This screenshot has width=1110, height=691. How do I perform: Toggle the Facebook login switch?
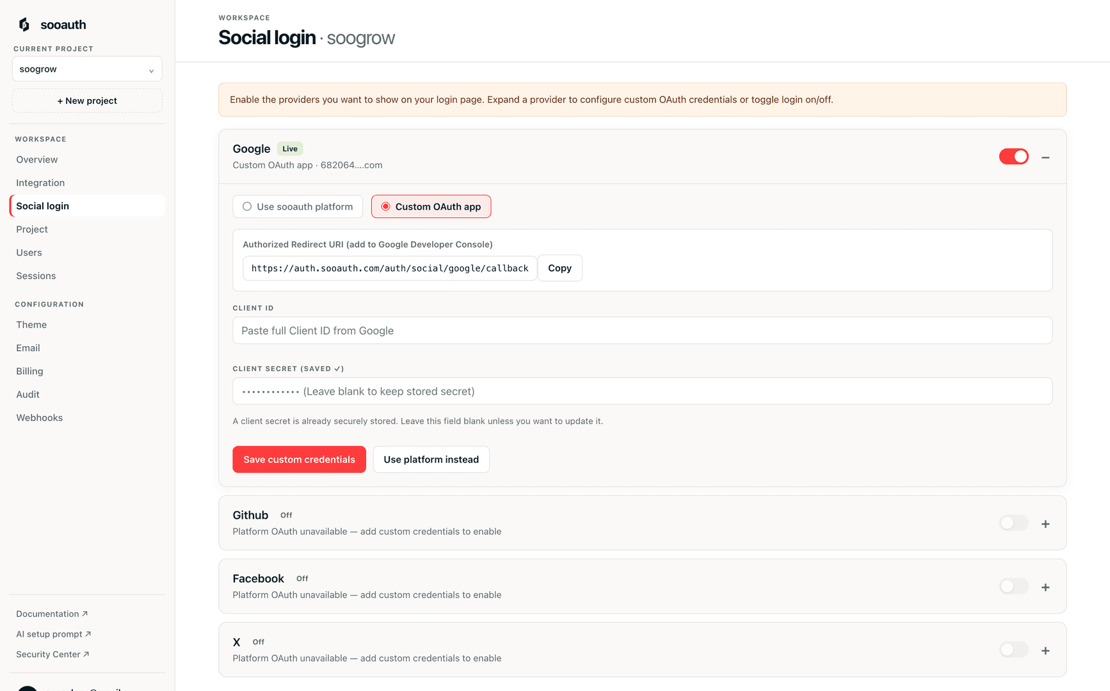point(1014,587)
